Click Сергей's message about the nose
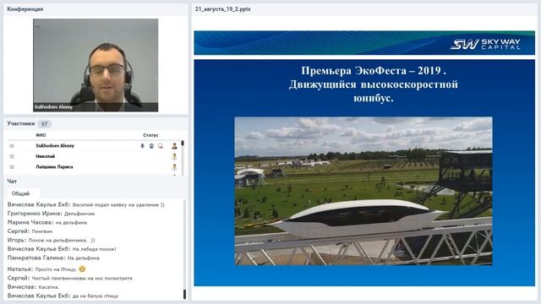Viewport: 541px width, 304px height. click(70, 278)
